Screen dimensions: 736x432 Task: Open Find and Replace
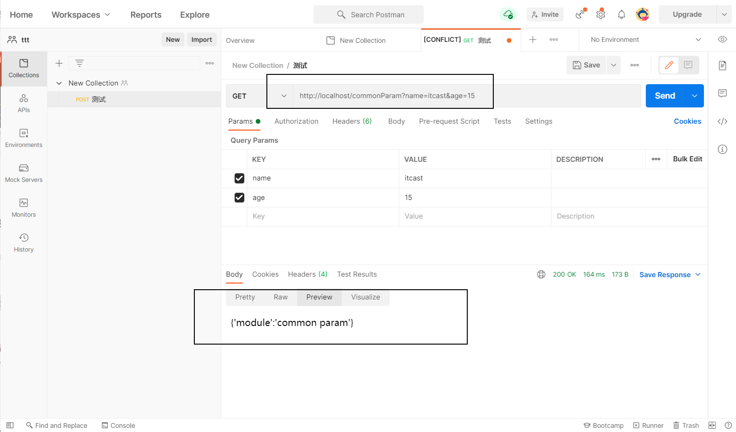[x=57, y=425]
